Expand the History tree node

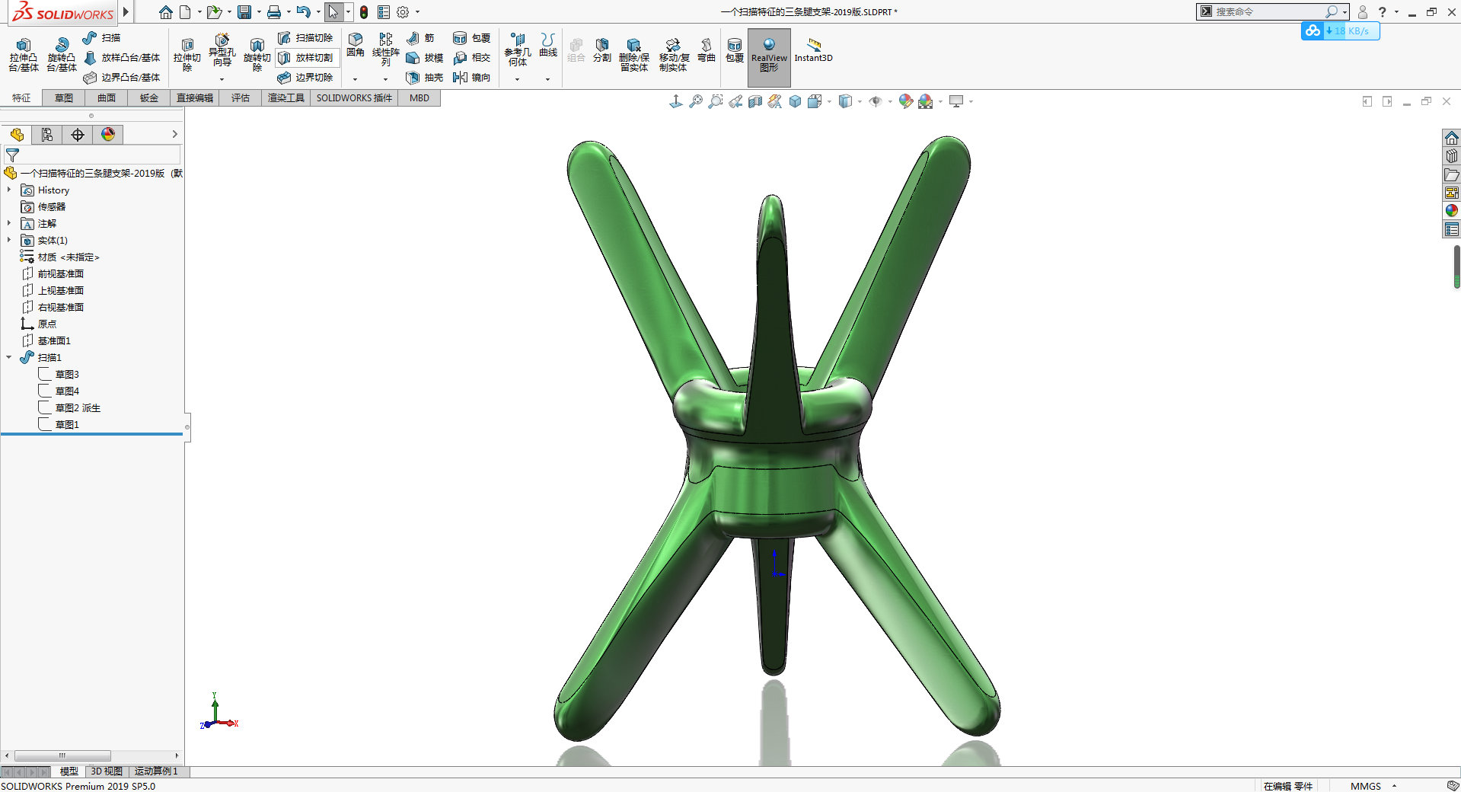9,190
